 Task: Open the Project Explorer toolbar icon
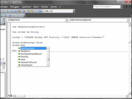[24, 11]
